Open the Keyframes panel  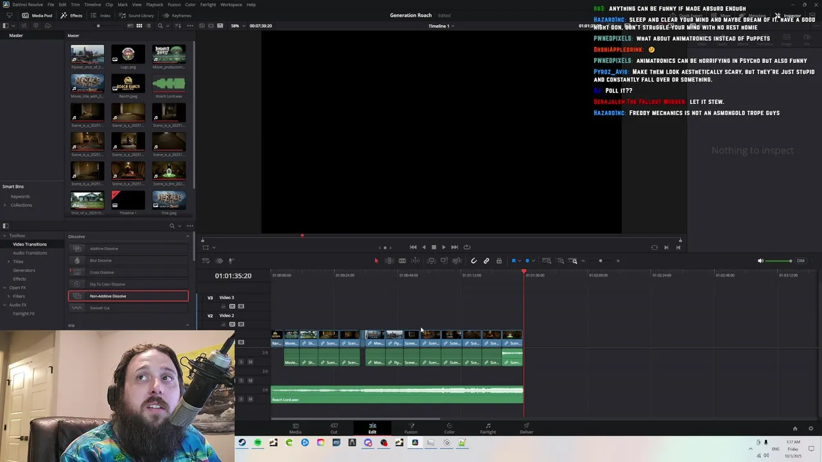point(177,15)
